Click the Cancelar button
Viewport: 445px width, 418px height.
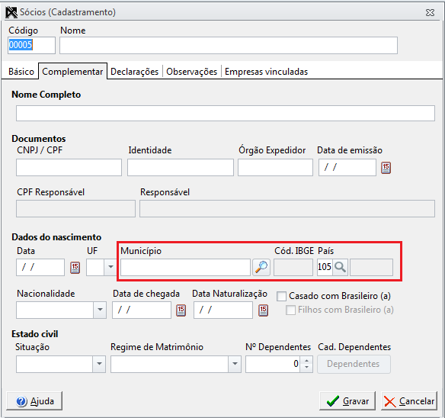click(409, 401)
